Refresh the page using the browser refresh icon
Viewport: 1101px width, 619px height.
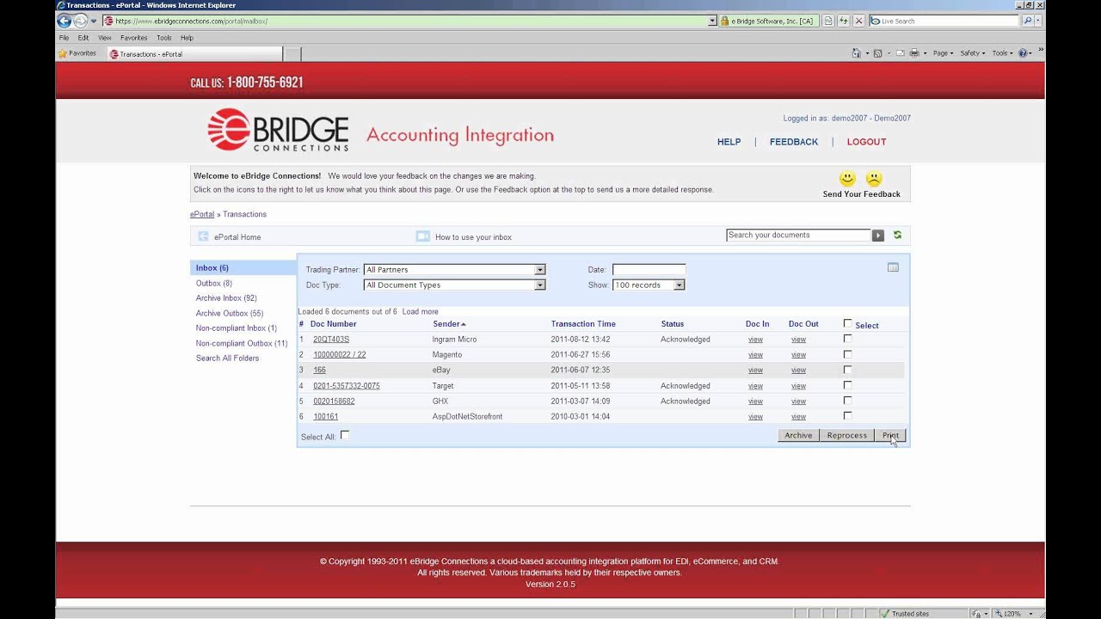pyautogui.click(x=843, y=21)
